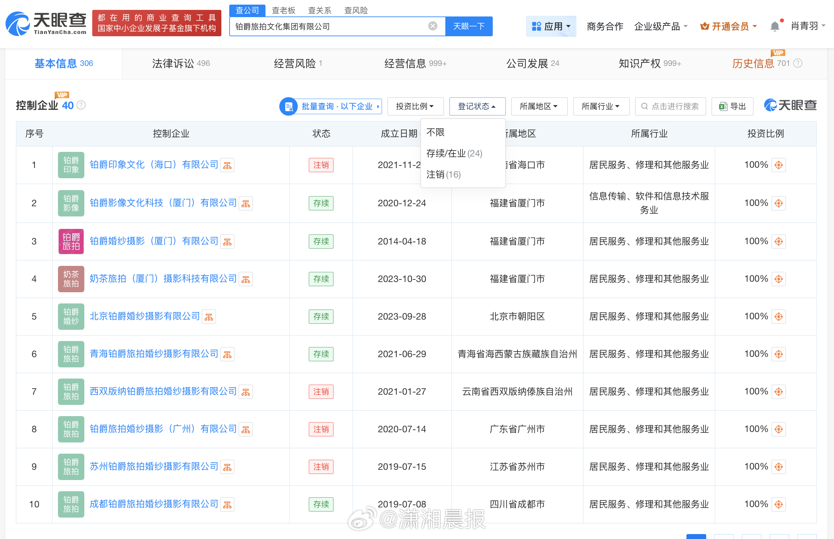Click the 奶茶旅拍 company logo thumbnail
The height and width of the screenshot is (539, 834).
(71, 279)
